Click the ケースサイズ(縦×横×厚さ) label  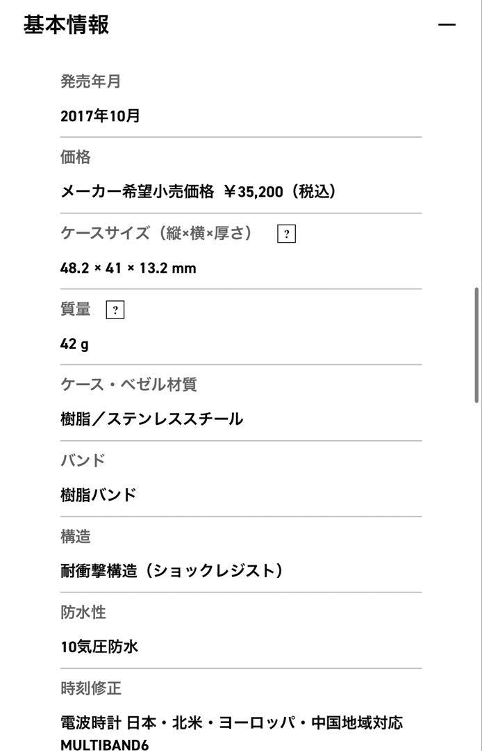pos(156,234)
